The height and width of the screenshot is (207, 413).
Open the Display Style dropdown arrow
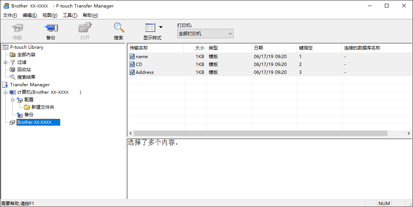[161, 27]
